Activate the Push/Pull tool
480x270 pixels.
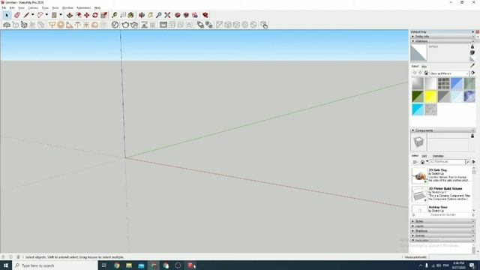point(70,15)
